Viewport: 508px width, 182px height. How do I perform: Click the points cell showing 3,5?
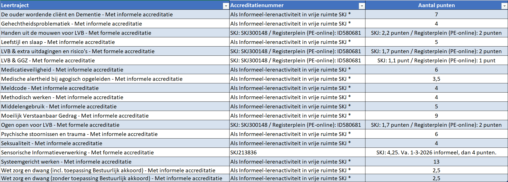pos(436,79)
